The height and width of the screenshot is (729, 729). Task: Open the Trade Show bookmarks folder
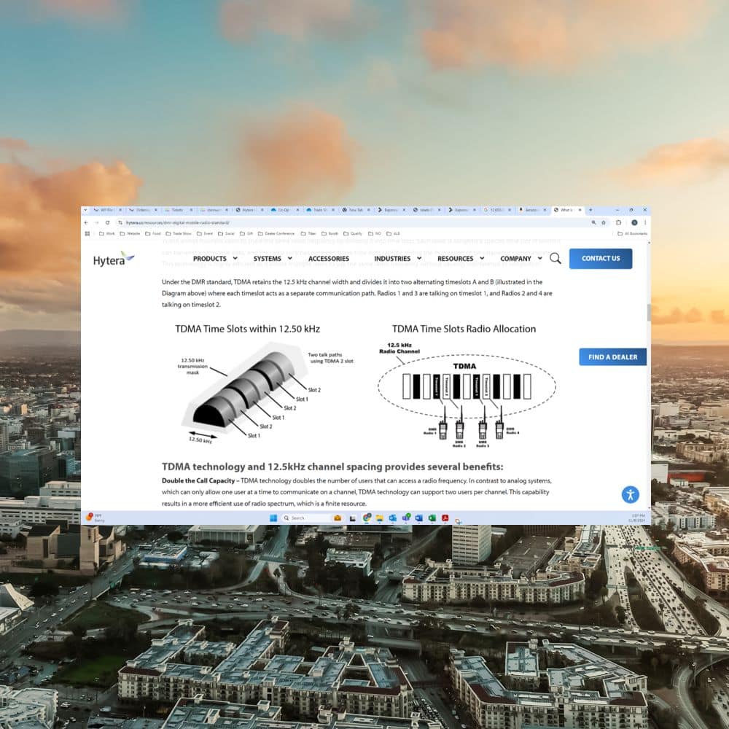179,233
